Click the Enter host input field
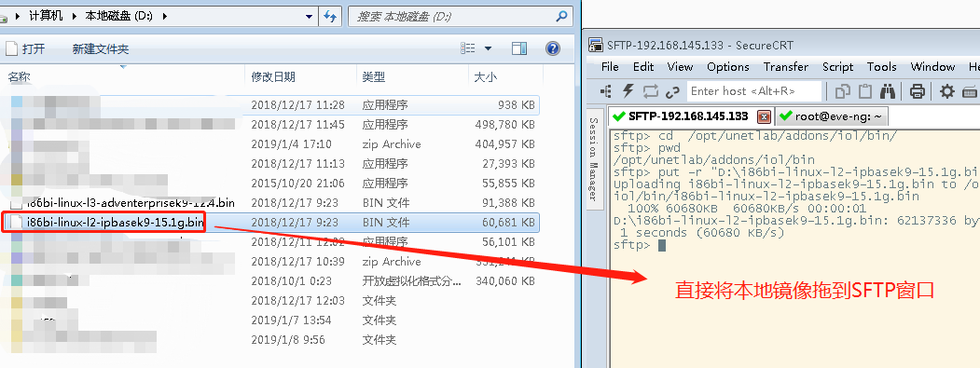The height and width of the screenshot is (368, 980). point(753,91)
